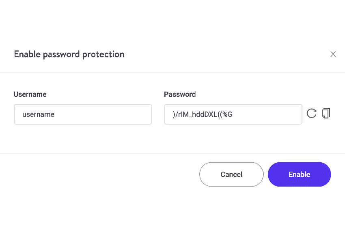
Task: Click the X at the dialog's top-right
Action: [x=333, y=54]
